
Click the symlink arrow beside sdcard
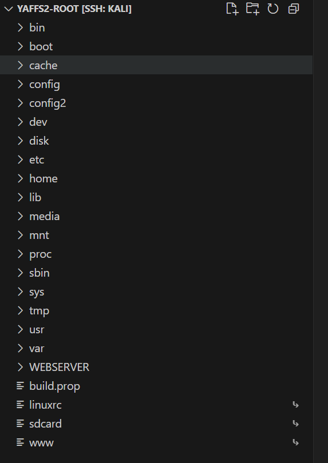point(295,424)
